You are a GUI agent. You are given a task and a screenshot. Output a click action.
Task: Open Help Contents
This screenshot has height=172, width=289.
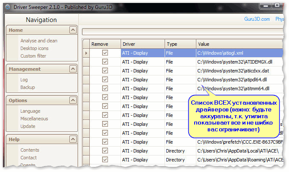click(30, 150)
